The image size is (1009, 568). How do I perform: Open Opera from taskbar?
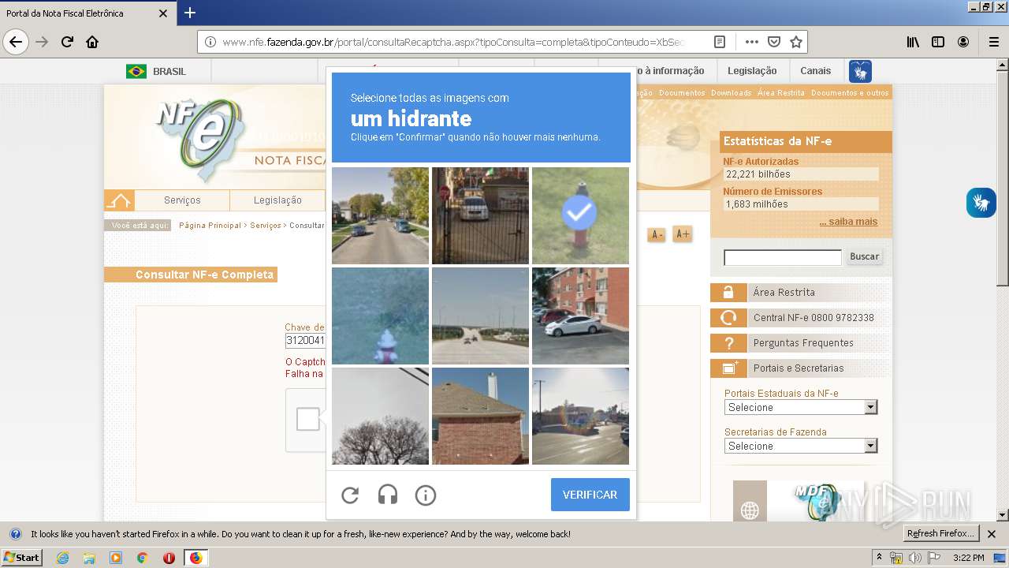(x=169, y=558)
